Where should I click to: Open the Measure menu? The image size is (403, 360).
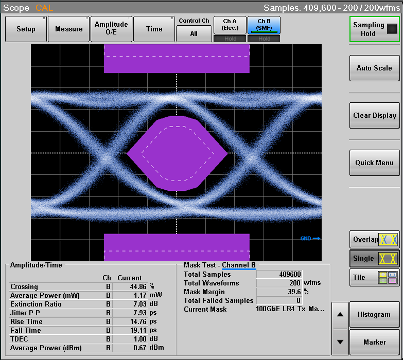(x=68, y=29)
